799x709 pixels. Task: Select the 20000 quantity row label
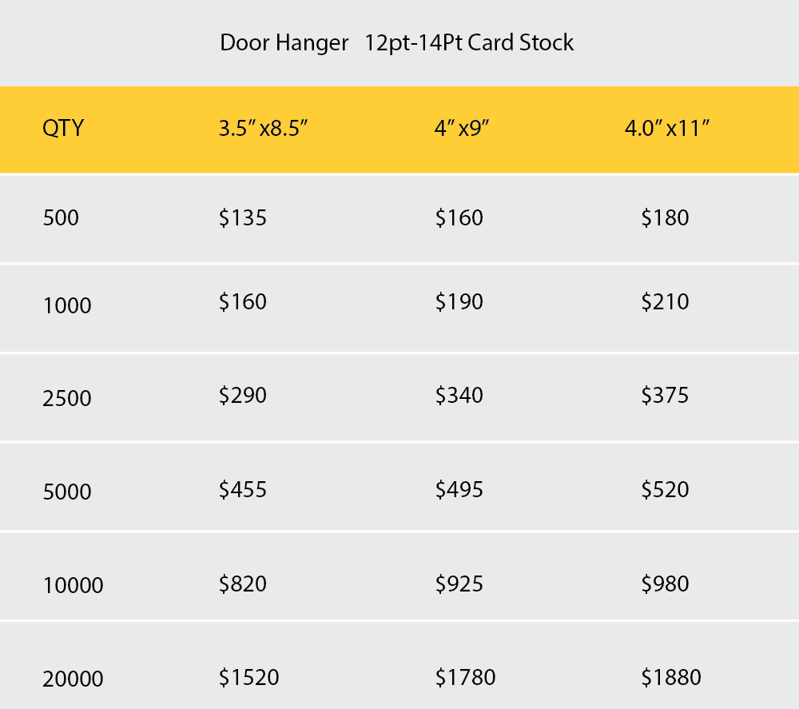(x=73, y=679)
